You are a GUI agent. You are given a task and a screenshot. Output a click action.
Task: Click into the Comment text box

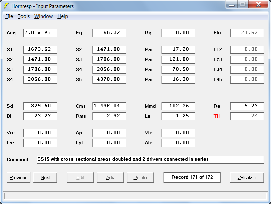tap(150, 160)
